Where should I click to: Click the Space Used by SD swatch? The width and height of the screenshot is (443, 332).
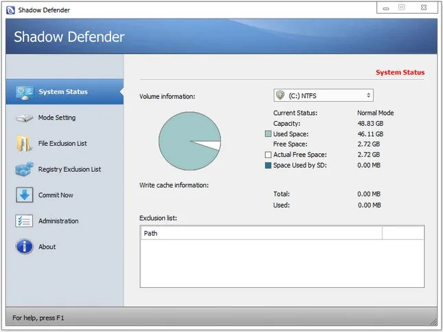268,165
